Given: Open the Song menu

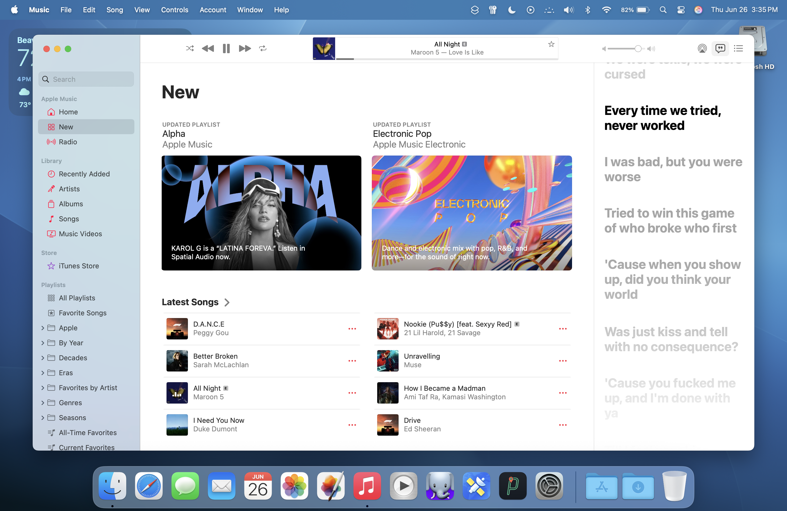Looking at the screenshot, I should point(114,10).
